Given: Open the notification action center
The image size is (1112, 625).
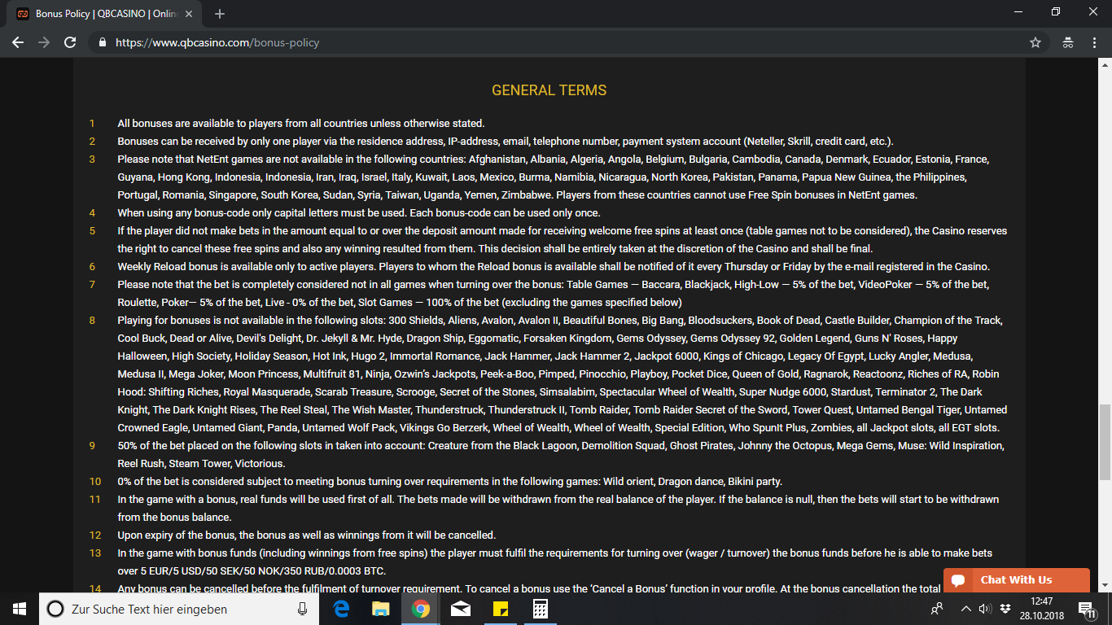Looking at the screenshot, I should [x=1086, y=609].
